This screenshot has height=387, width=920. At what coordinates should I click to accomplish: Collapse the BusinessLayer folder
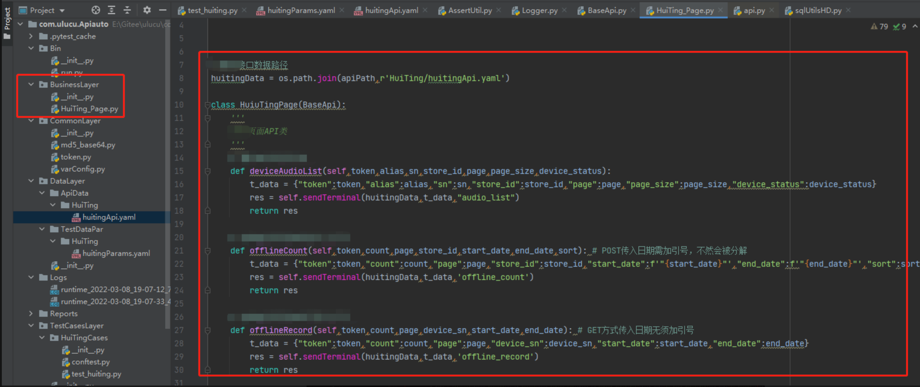pos(31,85)
